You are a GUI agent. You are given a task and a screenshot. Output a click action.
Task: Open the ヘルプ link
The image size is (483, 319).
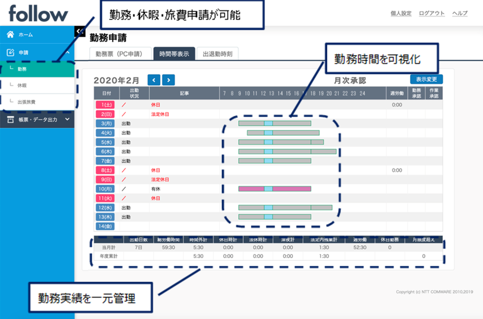pyautogui.click(x=460, y=13)
